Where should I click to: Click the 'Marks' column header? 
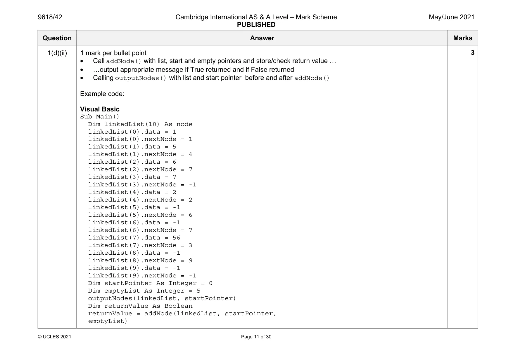point(463,38)
